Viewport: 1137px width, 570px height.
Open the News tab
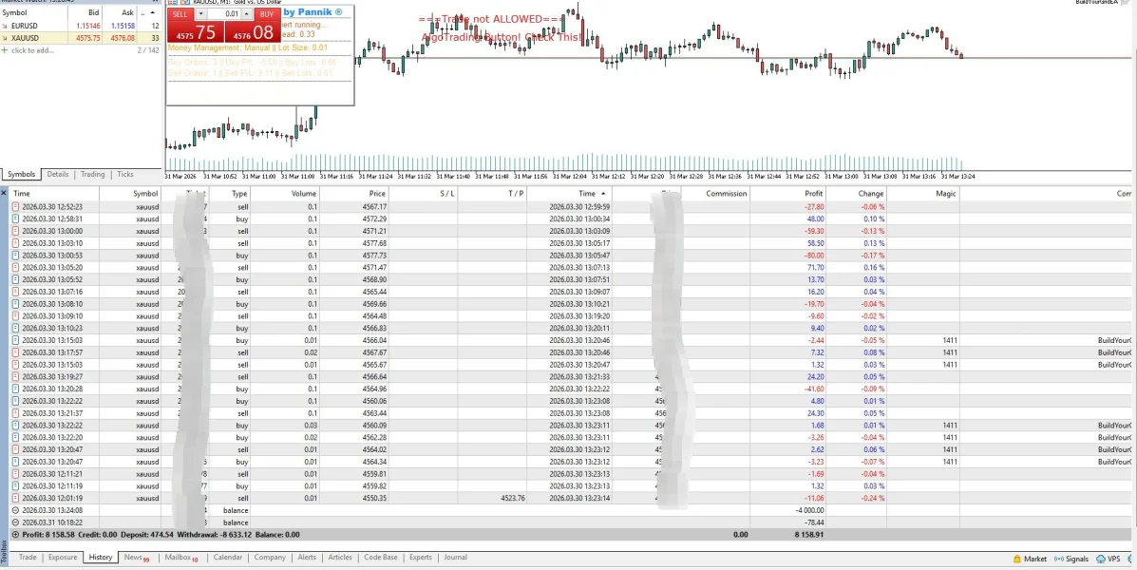point(136,558)
